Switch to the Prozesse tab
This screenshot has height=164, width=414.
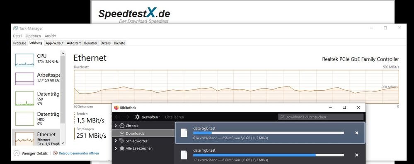(x=20, y=43)
